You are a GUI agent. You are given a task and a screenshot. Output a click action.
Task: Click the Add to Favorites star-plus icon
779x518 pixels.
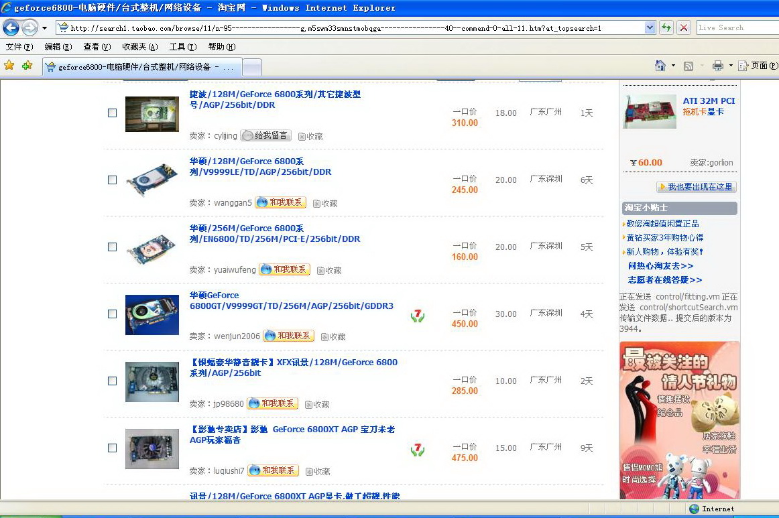click(x=27, y=65)
